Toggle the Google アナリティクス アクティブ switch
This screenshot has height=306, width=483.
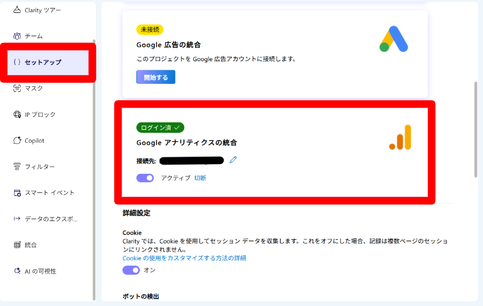click(145, 178)
